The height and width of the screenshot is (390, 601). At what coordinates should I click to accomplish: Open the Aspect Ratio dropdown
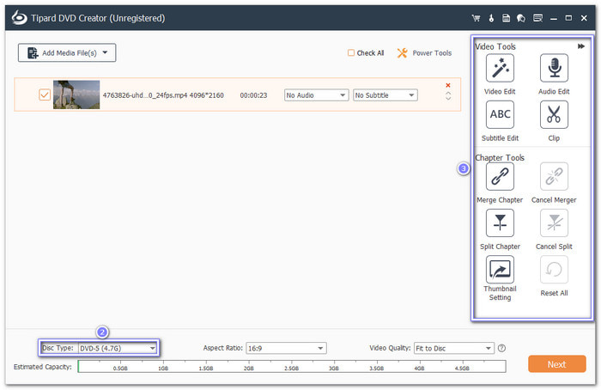[286, 348]
